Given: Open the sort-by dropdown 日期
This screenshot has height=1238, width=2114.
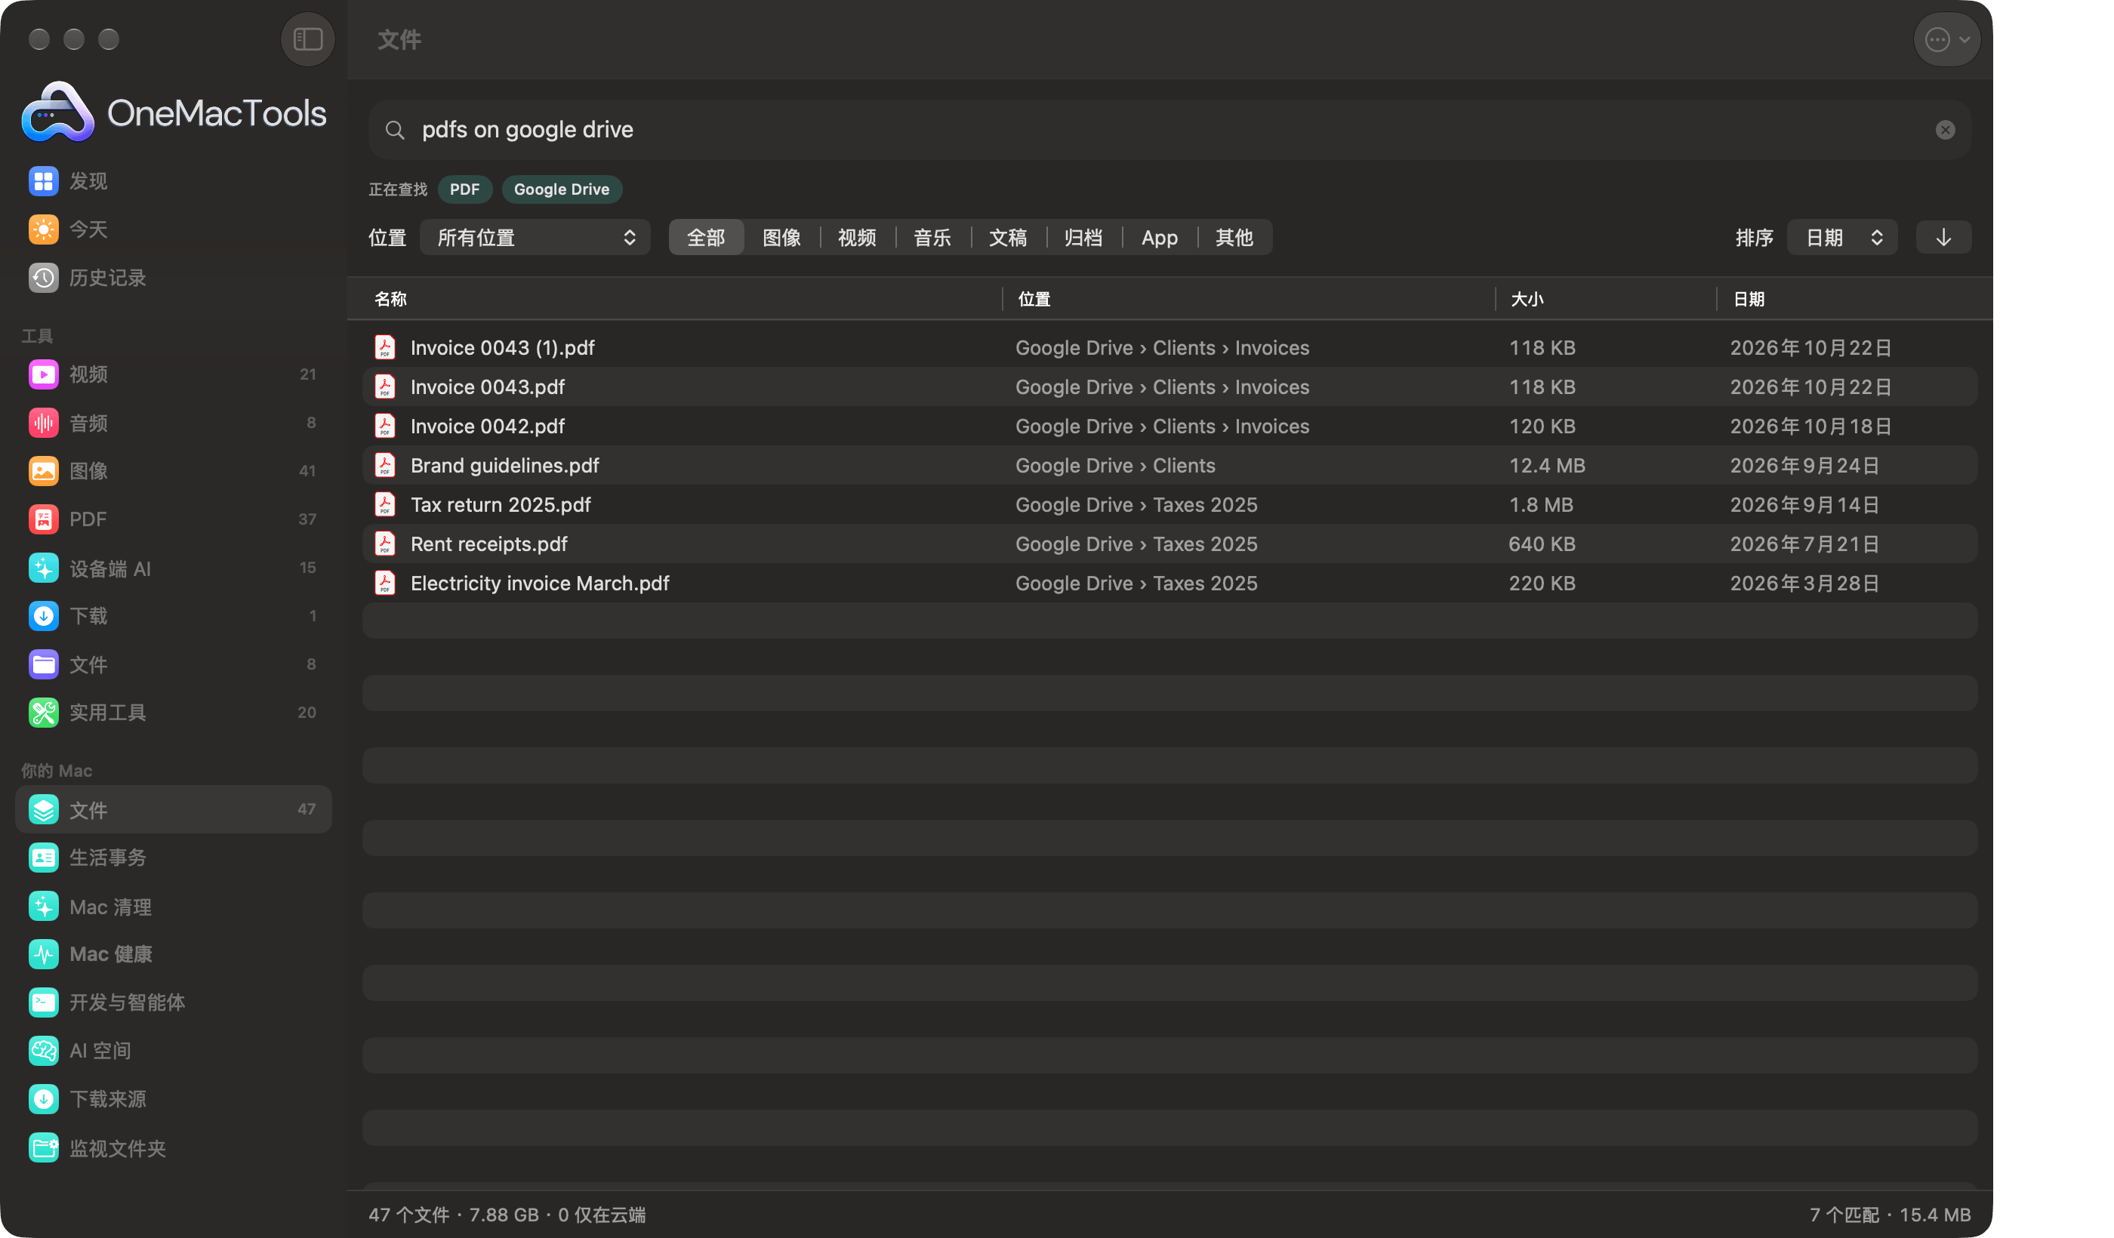Looking at the screenshot, I should [1841, 237].
